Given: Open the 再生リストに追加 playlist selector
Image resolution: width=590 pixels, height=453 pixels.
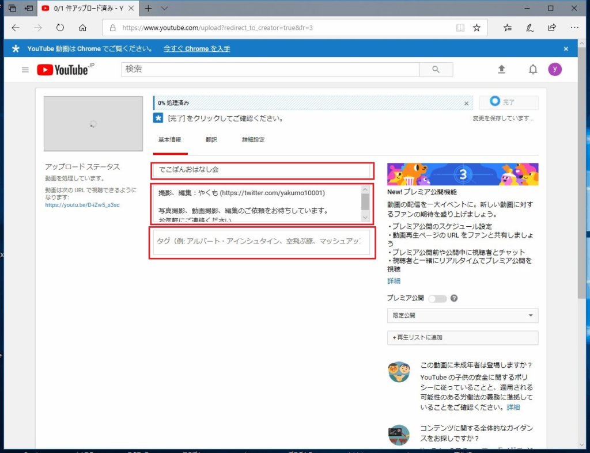Looking at the screenshot, I should click(463, 337).
